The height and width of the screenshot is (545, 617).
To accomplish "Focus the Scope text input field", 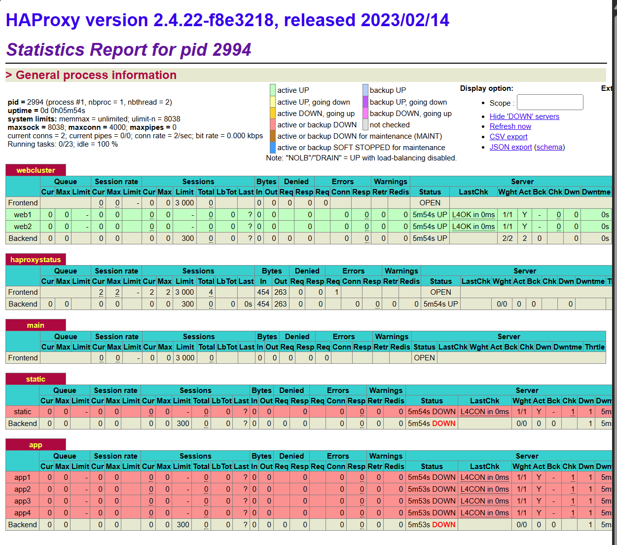I will coord(550,102).
